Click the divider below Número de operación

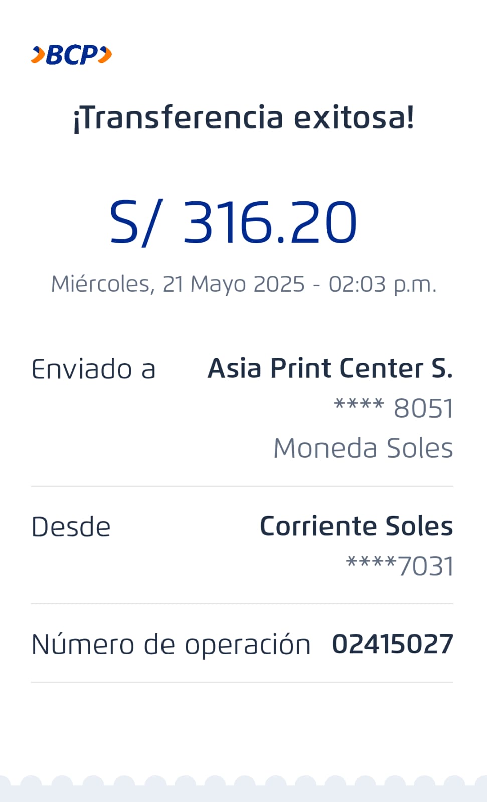242,682
